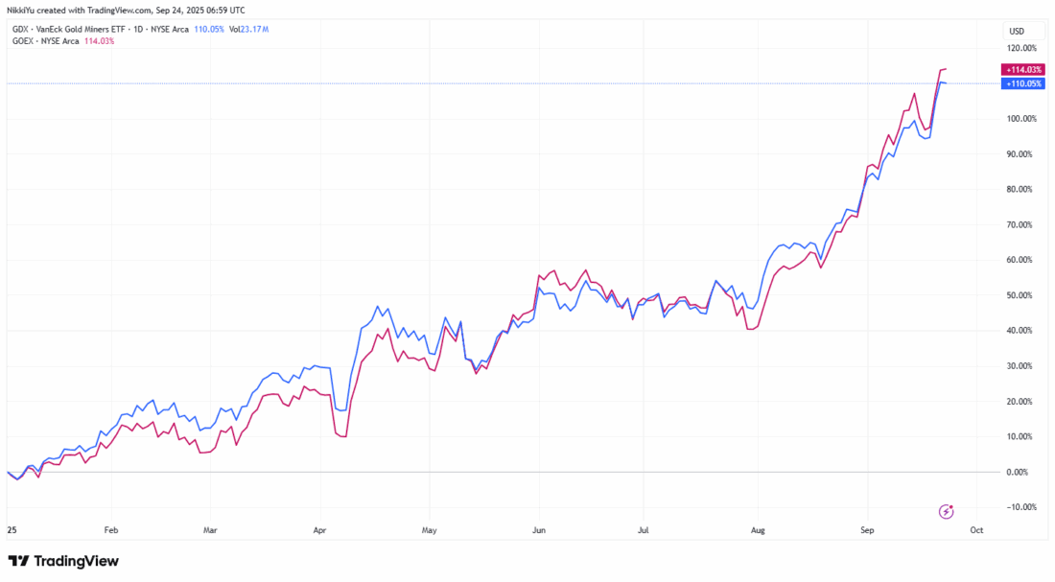Click the GOEX 114.03% value in legend
Image resolution: width=1055 pixels, height=582 pixels.
tap(99, 41)
